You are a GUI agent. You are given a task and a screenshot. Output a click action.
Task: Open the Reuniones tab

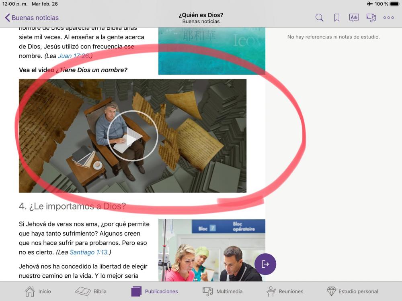click(x=285, y=291)
